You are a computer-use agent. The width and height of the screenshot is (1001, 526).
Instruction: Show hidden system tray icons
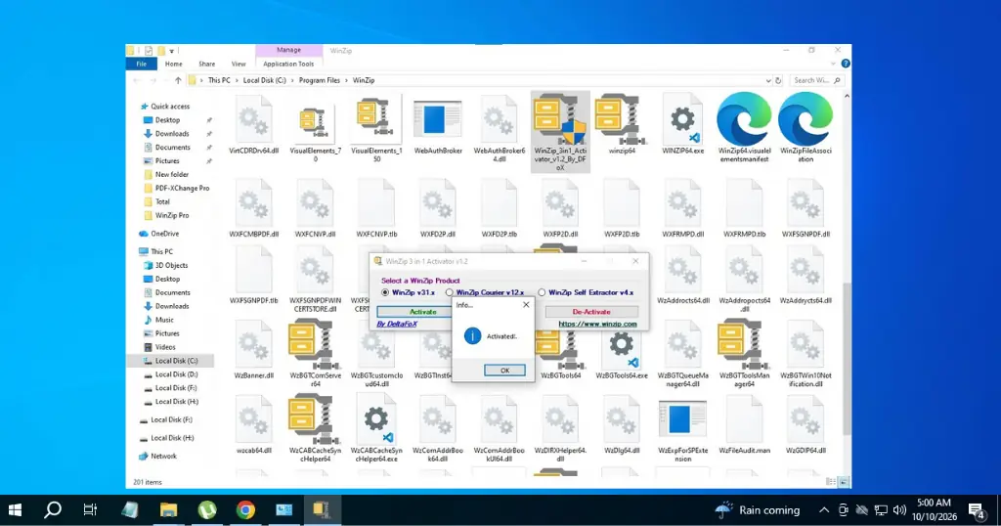pos(824,510)
